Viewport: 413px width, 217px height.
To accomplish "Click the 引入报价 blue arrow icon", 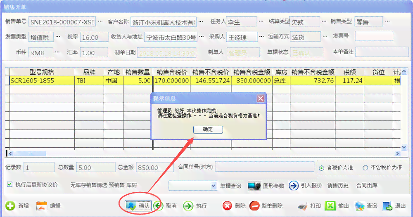I will (294, 185).
